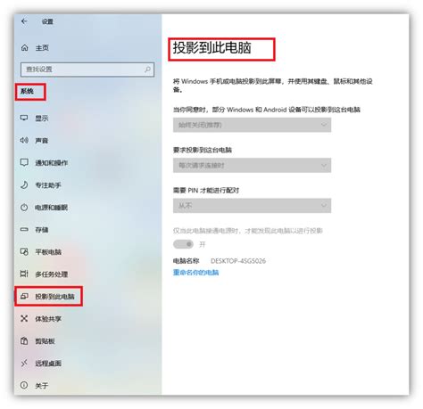The height and width of the screenshot is (409, 423).
Task: Click the 查找设置 search field
Action: click(x=87, y=70)
